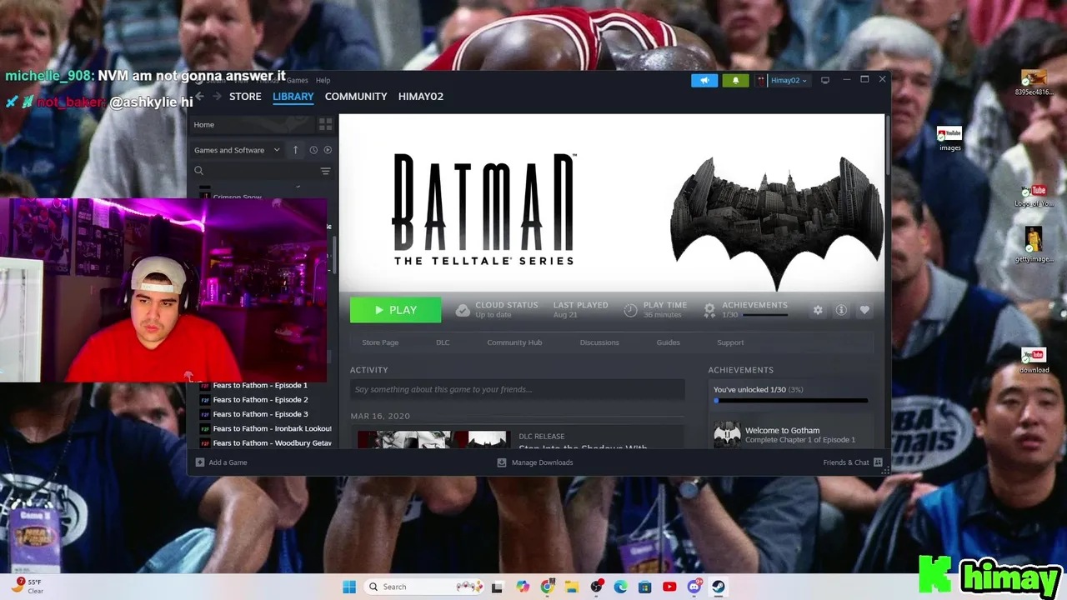Select the 'gettyimage...' desktop icon
Viewport: 1067px width, 600px height.
tap(1034, 245)
